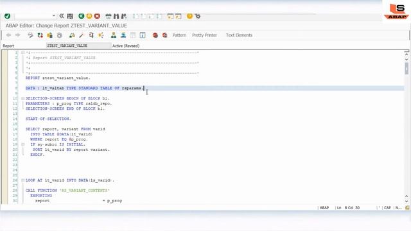Go back using the green Back icon
The height and width of the screenshot is (231, 411).
coord(82,16)
